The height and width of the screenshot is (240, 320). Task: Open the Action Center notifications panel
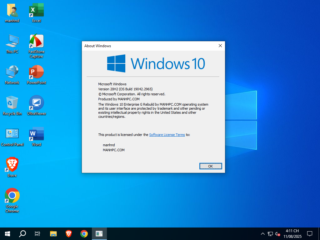310,233
